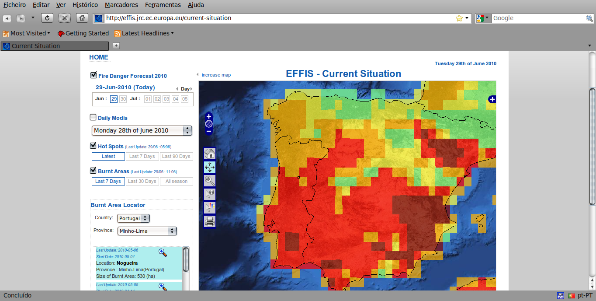Select the magnifier zoom-in tool

coord(210,181)
